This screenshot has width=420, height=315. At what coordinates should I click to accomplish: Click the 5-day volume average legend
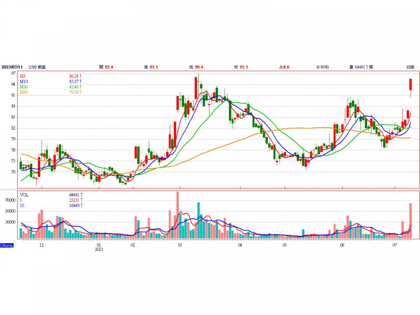click(21, 200)
